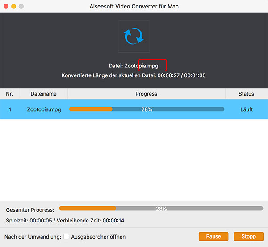The height and width of the screenshot is (247, 268).
Task: Click the Dateiname column header
Action: click(44, 94)
